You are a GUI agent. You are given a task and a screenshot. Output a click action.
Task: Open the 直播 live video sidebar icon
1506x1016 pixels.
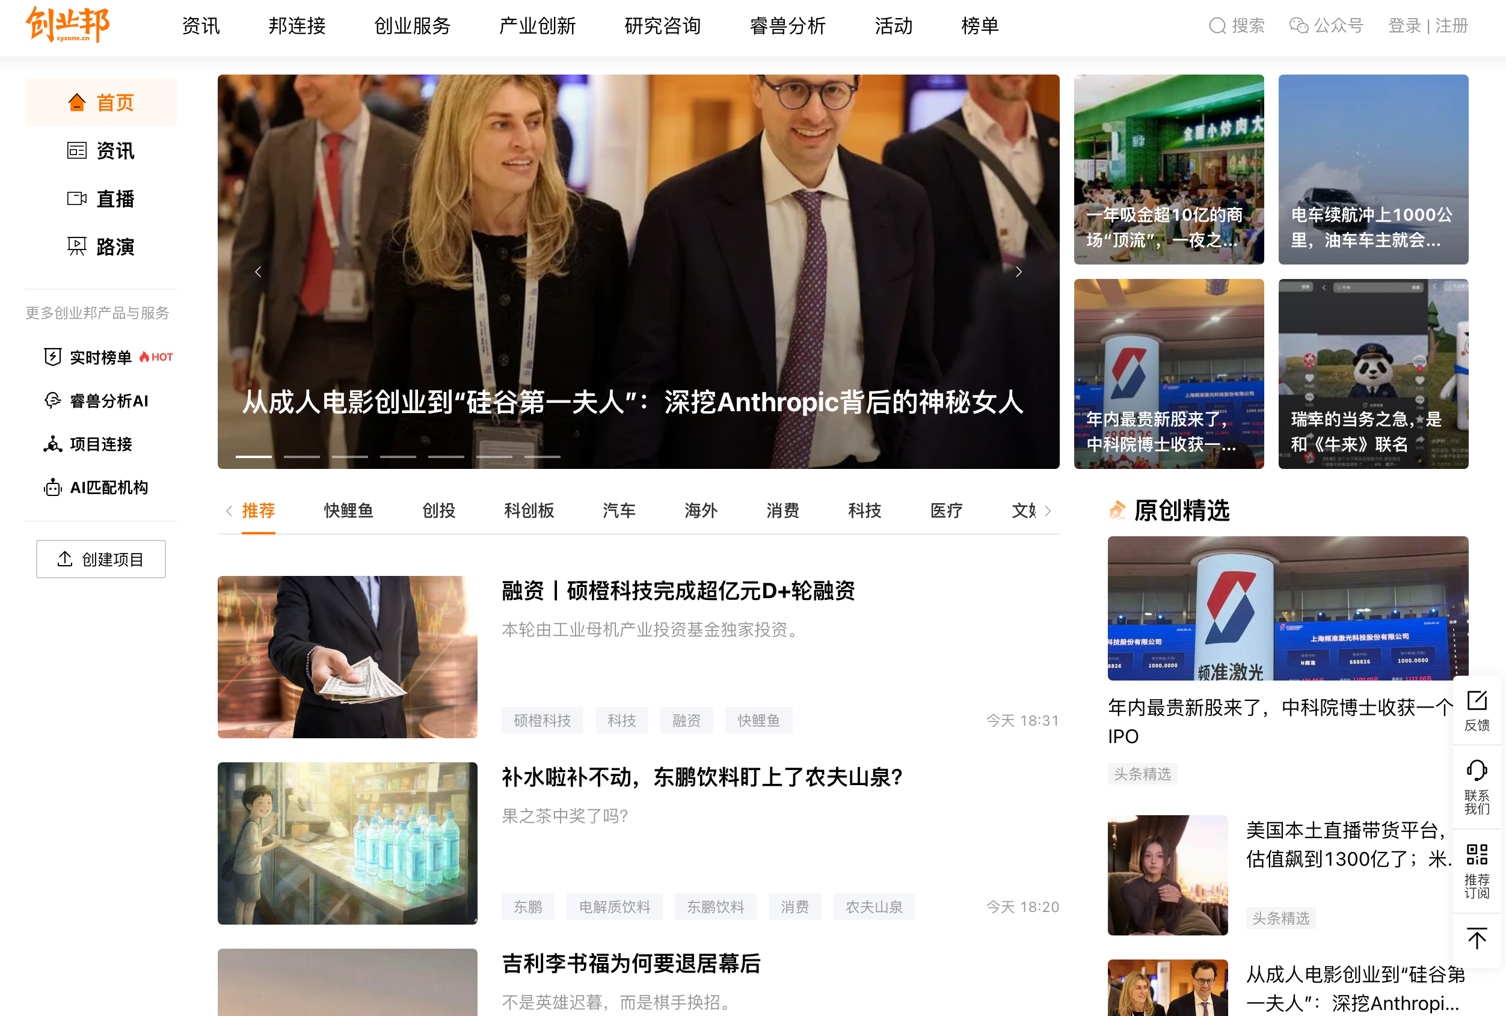tap(77, 198)
